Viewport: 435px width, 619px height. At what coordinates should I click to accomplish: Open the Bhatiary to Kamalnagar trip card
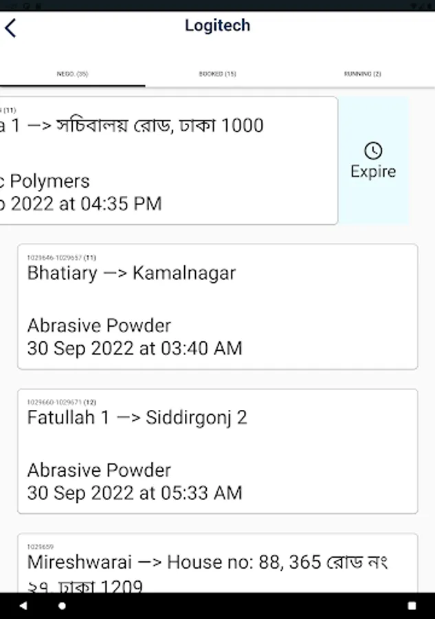[218, 307]
